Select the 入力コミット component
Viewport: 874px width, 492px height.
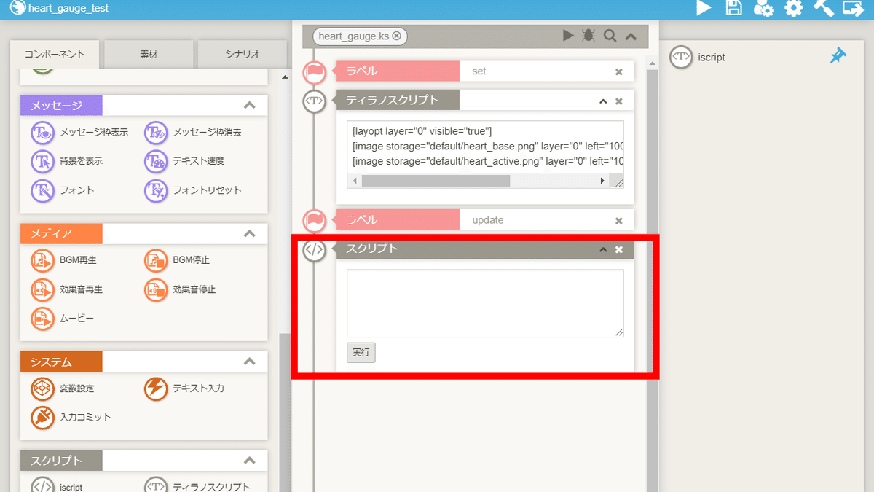pyautogui.click(x=71, y=418)
